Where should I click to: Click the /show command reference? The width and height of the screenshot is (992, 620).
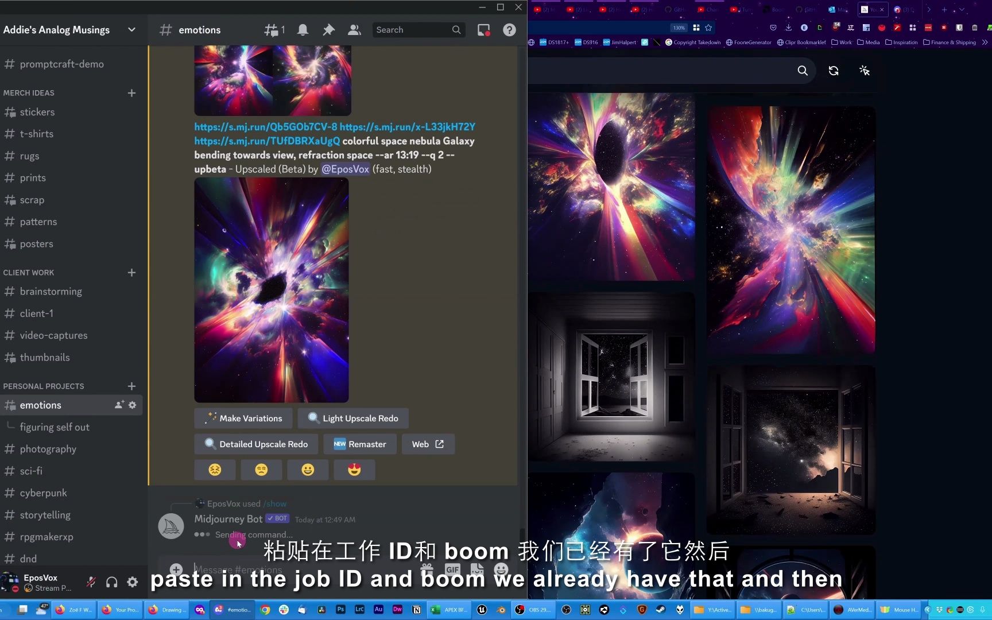coord(275,503)
